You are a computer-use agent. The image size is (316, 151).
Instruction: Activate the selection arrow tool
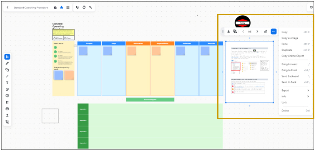(x=7, y=57)
